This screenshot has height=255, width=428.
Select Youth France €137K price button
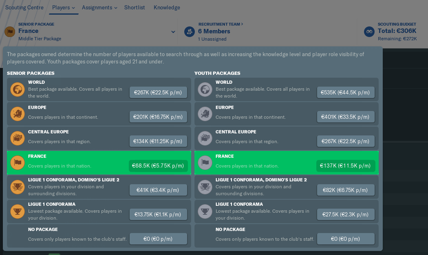point(346,166)
